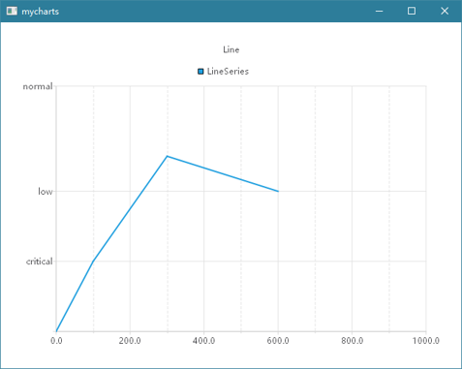Click the mycharts window app icon

[x=12, y=11]
